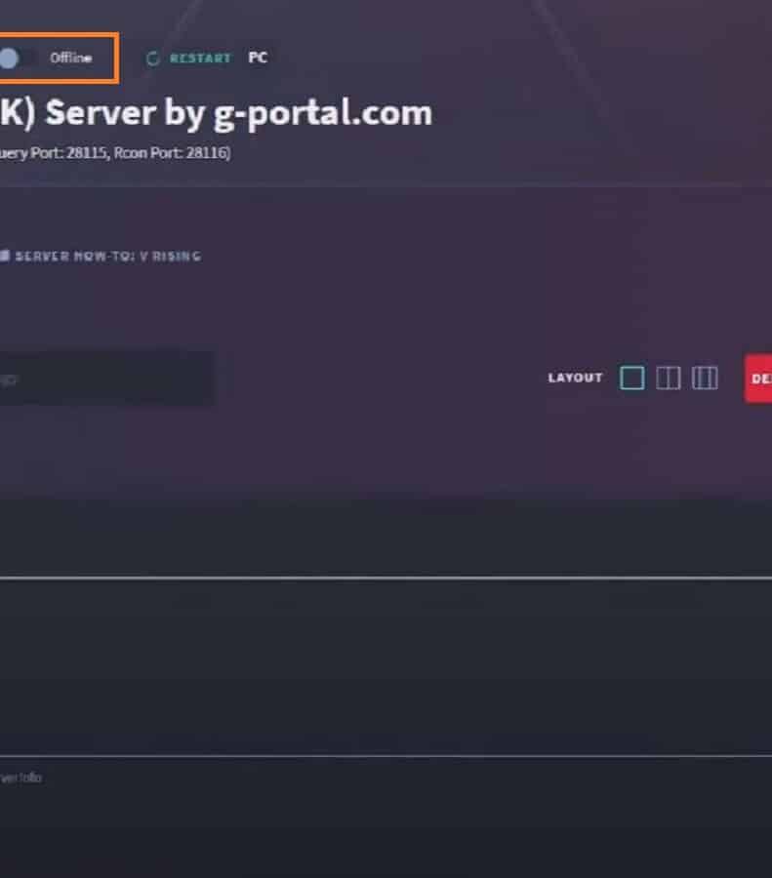Click the book icon beside Server How-To

5,256
